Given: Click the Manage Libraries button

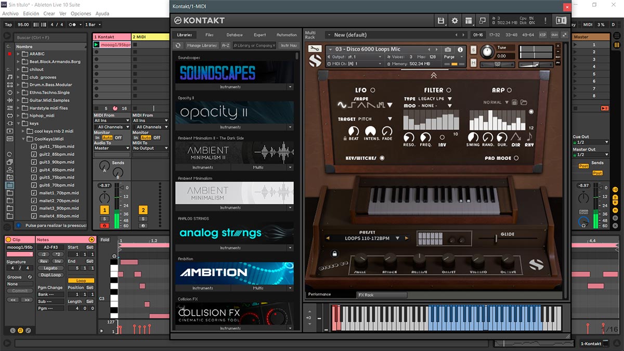Looking at the screenshot, I should coord(202,46).
